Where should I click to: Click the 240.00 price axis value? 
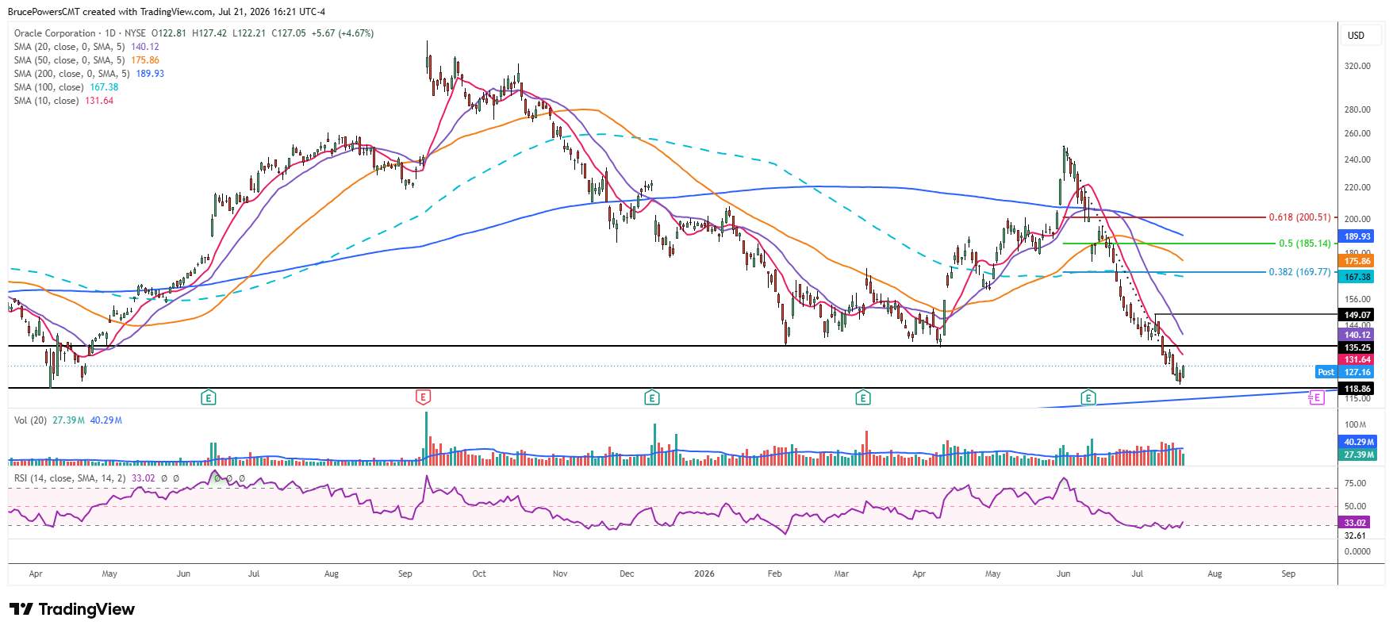(x=1357, y=159)
